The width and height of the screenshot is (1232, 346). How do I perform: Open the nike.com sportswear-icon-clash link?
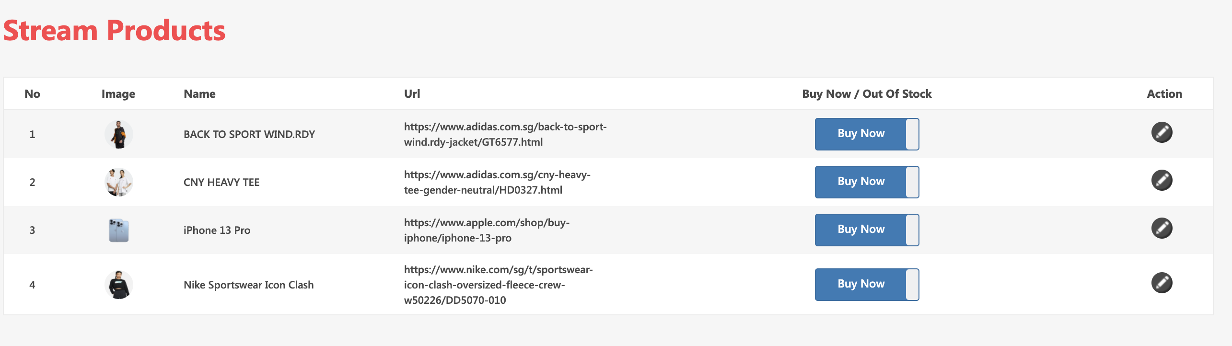tap(498, 285)
